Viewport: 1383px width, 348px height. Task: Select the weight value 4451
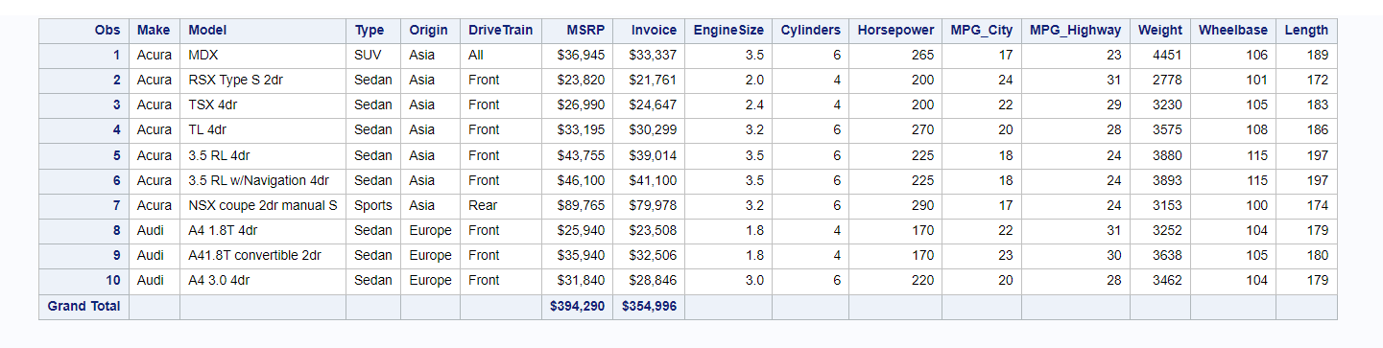click(x=1159, y=56)
